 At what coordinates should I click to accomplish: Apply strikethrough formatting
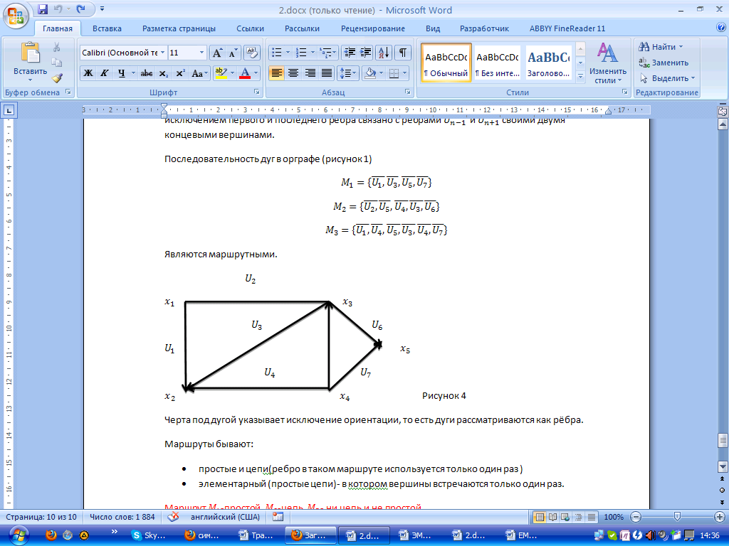tap(147, 73)
